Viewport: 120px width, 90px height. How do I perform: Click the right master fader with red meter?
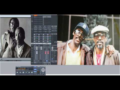pyautogui.click(x=48, y=53)
